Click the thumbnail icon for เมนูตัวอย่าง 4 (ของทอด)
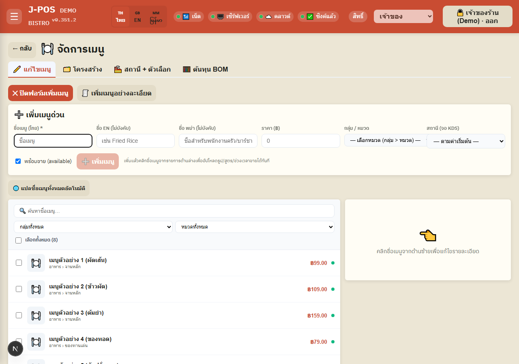 [x=36, y=342]
